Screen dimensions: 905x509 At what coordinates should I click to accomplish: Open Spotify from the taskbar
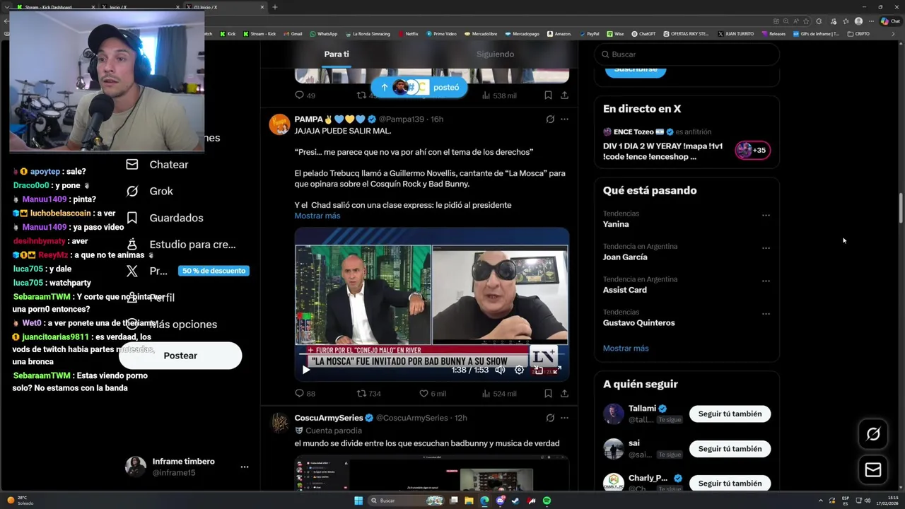tap(547, 501)
